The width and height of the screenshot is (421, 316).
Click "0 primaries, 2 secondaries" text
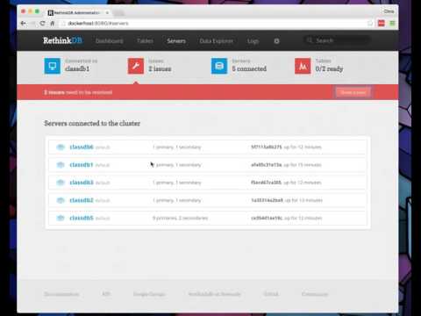pos(180,218)
